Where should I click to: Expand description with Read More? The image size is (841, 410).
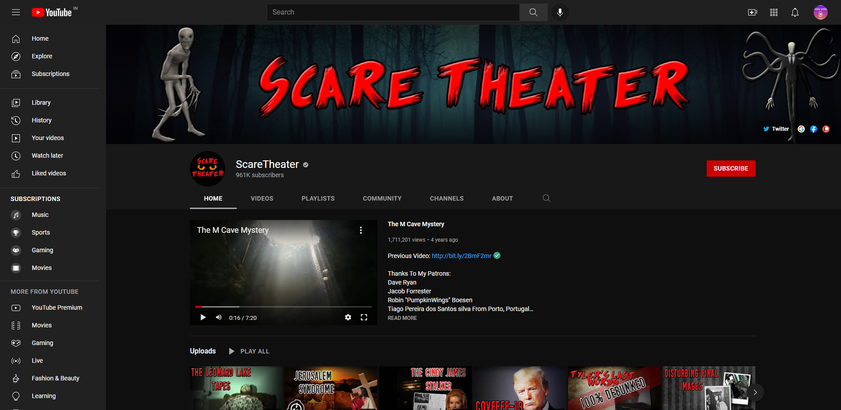(402, 318)
